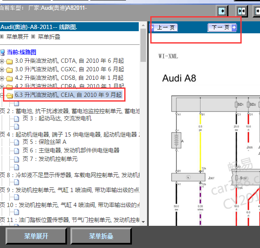Click document icon beside 页 5 entry
Viewport: 260px width, 248px height.
pos(16,143)
